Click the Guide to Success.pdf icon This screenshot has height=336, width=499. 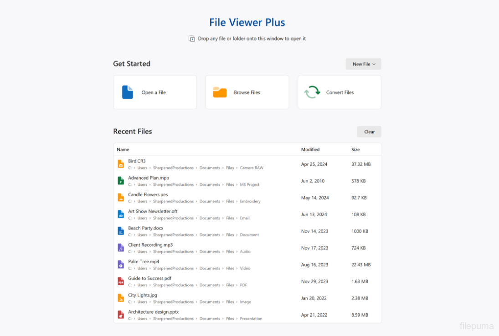121,281
